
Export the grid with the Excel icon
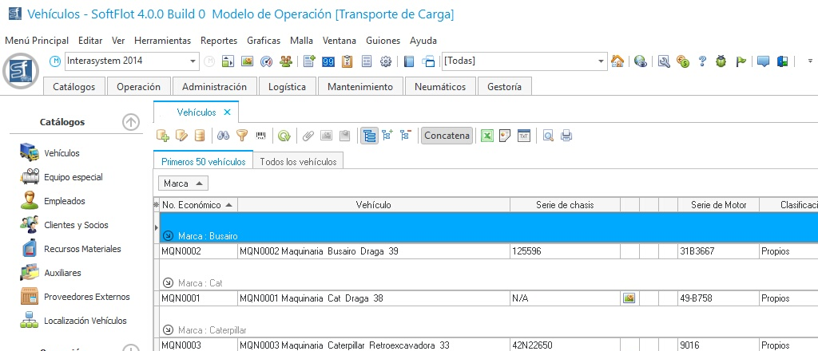pyautogui.click(x=486, y=136)
